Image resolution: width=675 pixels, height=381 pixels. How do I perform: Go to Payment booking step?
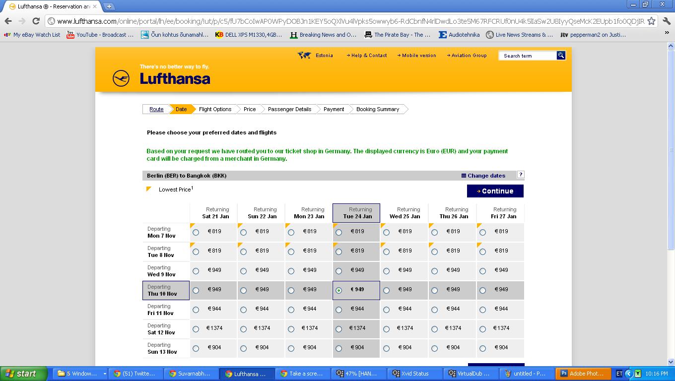coord(334,109)
